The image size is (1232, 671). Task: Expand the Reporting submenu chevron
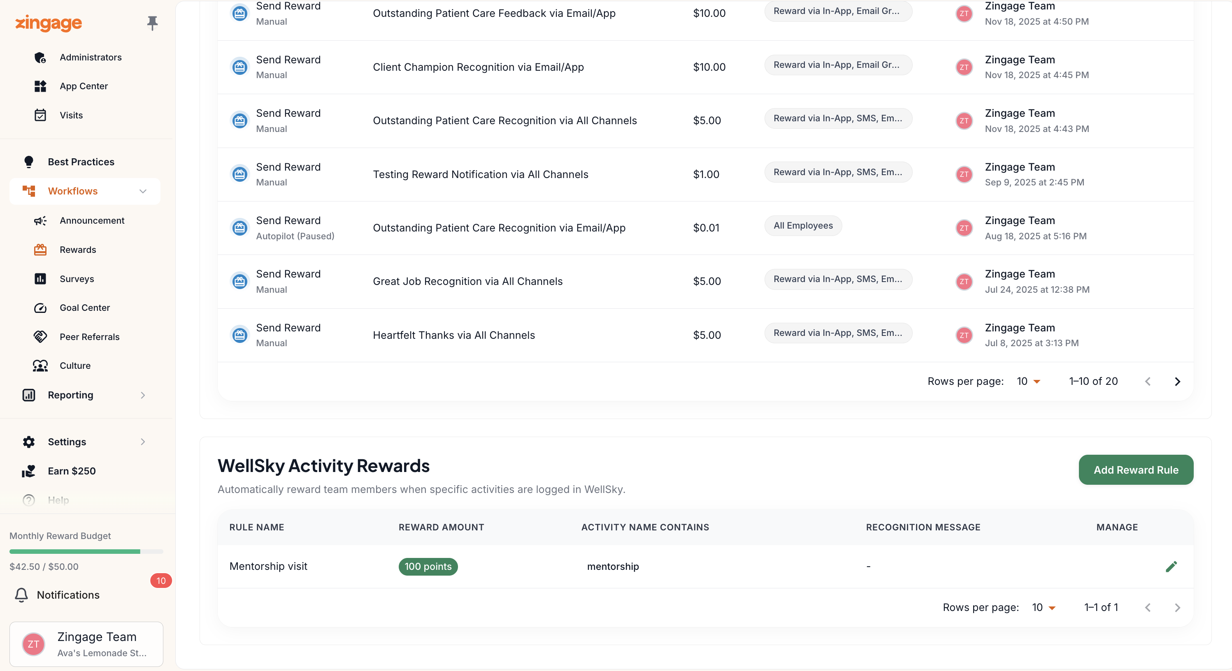tap(142, 395)
